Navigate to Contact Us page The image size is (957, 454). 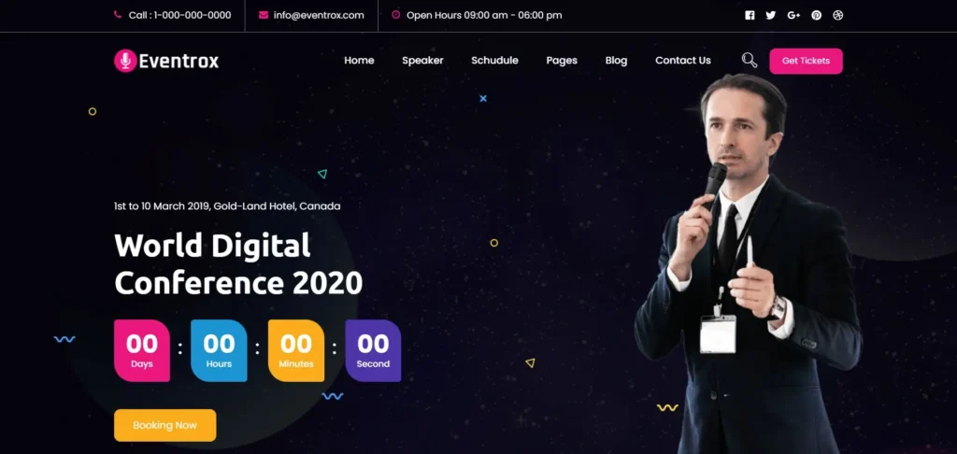coord(683,61)
